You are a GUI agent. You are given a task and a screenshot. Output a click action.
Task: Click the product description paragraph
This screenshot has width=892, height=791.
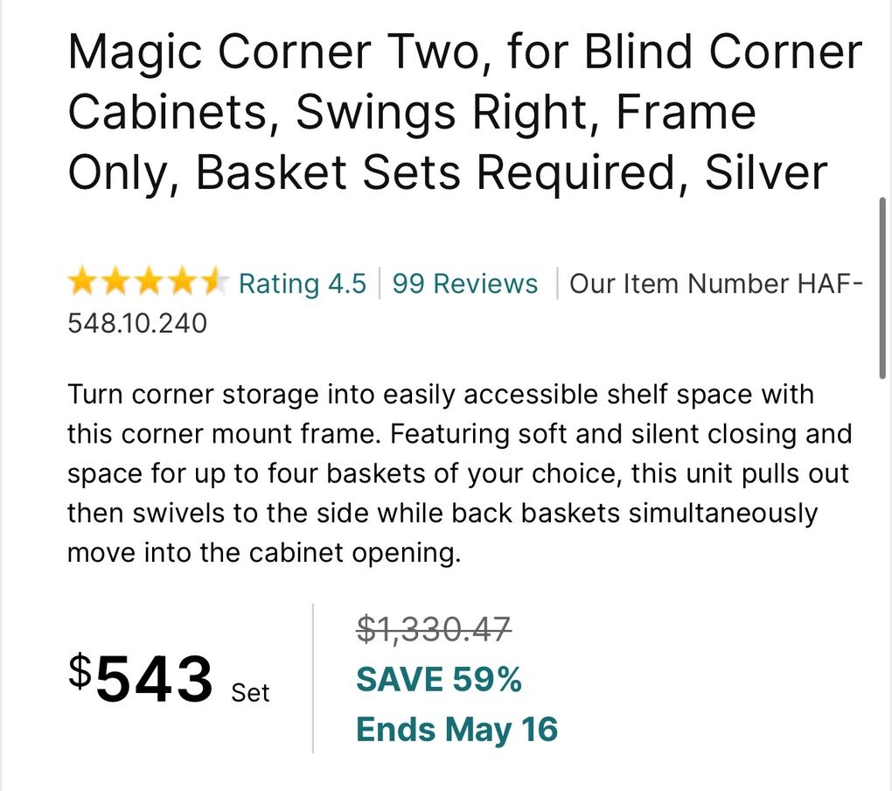(x=459, y=473)
